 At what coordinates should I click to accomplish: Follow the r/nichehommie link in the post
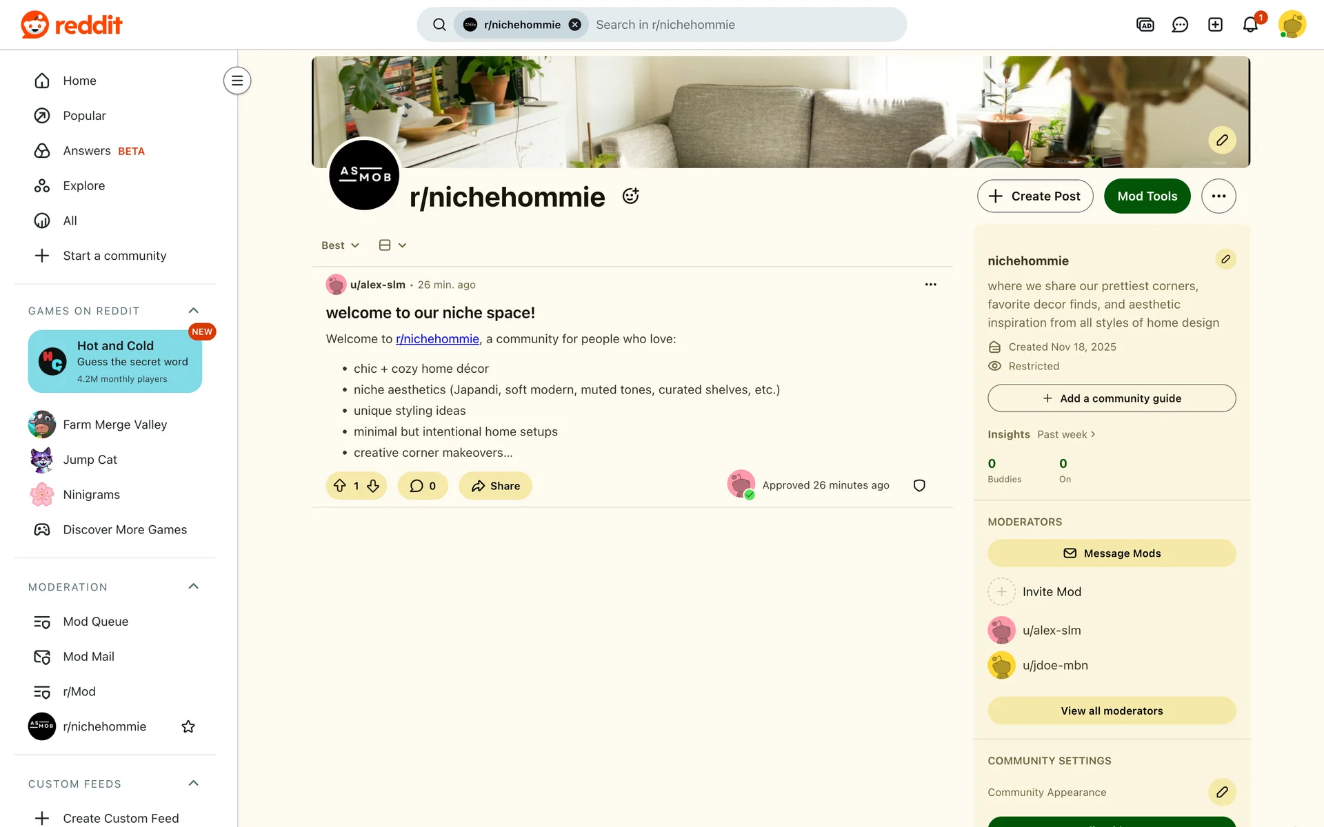click(437, 339)
